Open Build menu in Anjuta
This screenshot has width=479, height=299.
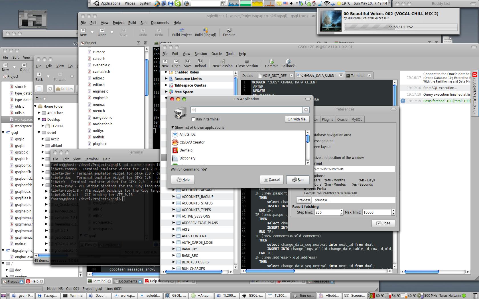[x=132, y=23]
